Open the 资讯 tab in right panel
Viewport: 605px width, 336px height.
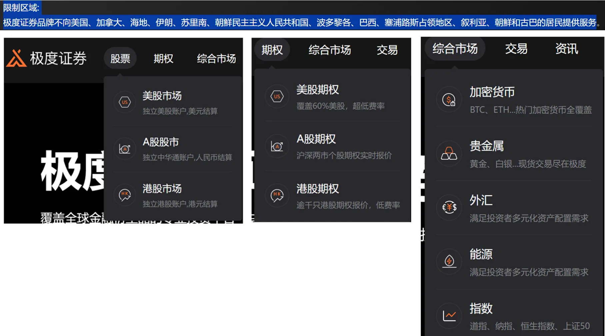(x=566, y=49)
